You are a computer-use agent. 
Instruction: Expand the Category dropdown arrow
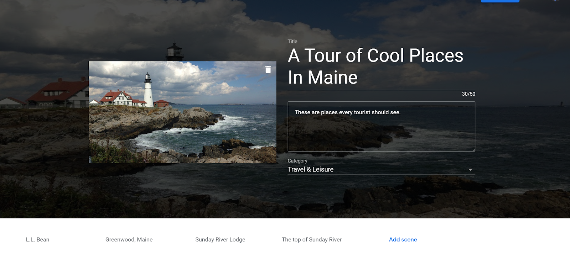point(470,170)
